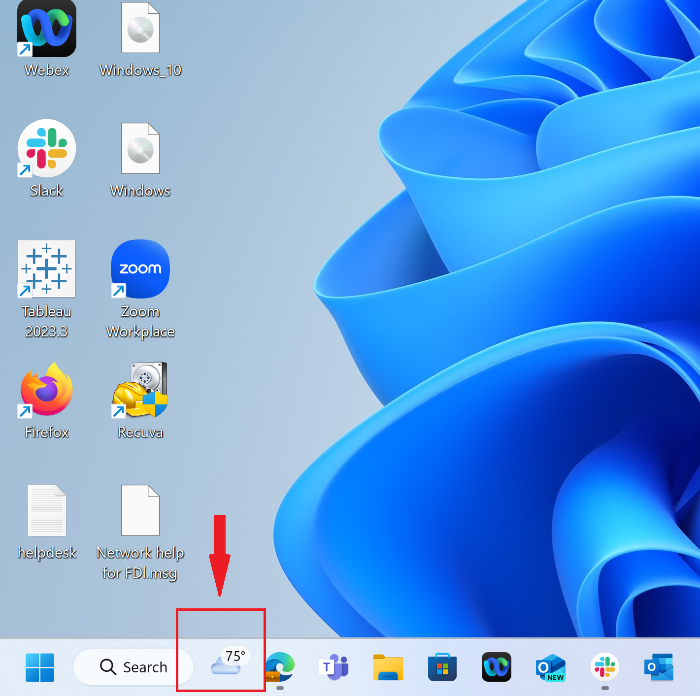Launch Firefox from the desktop
Image resolution: width=700 pixels, height=696 pixels.
tap(47, 390)
